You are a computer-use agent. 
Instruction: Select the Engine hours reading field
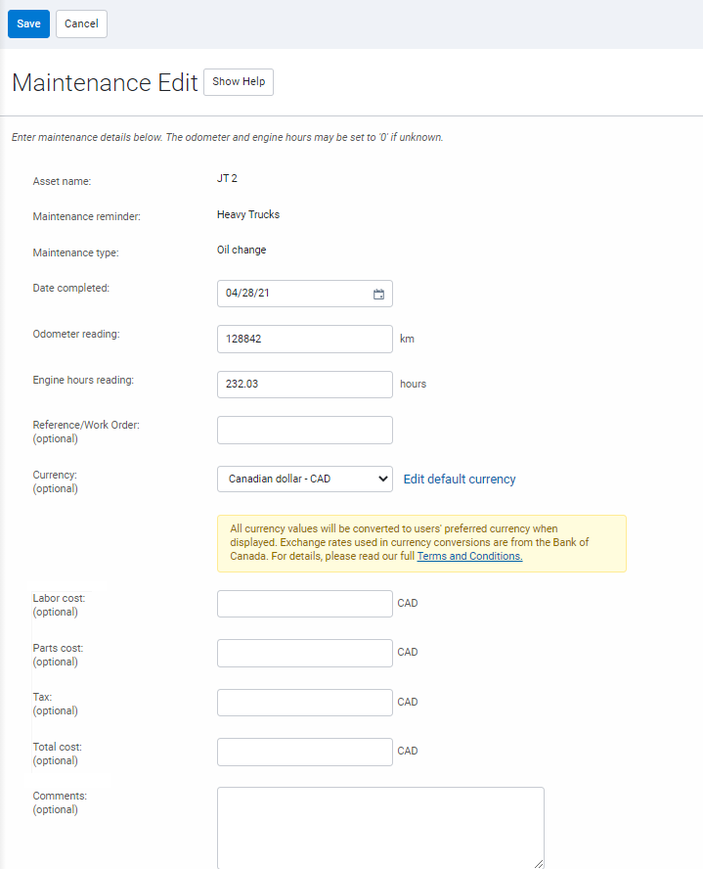point(304,385)
